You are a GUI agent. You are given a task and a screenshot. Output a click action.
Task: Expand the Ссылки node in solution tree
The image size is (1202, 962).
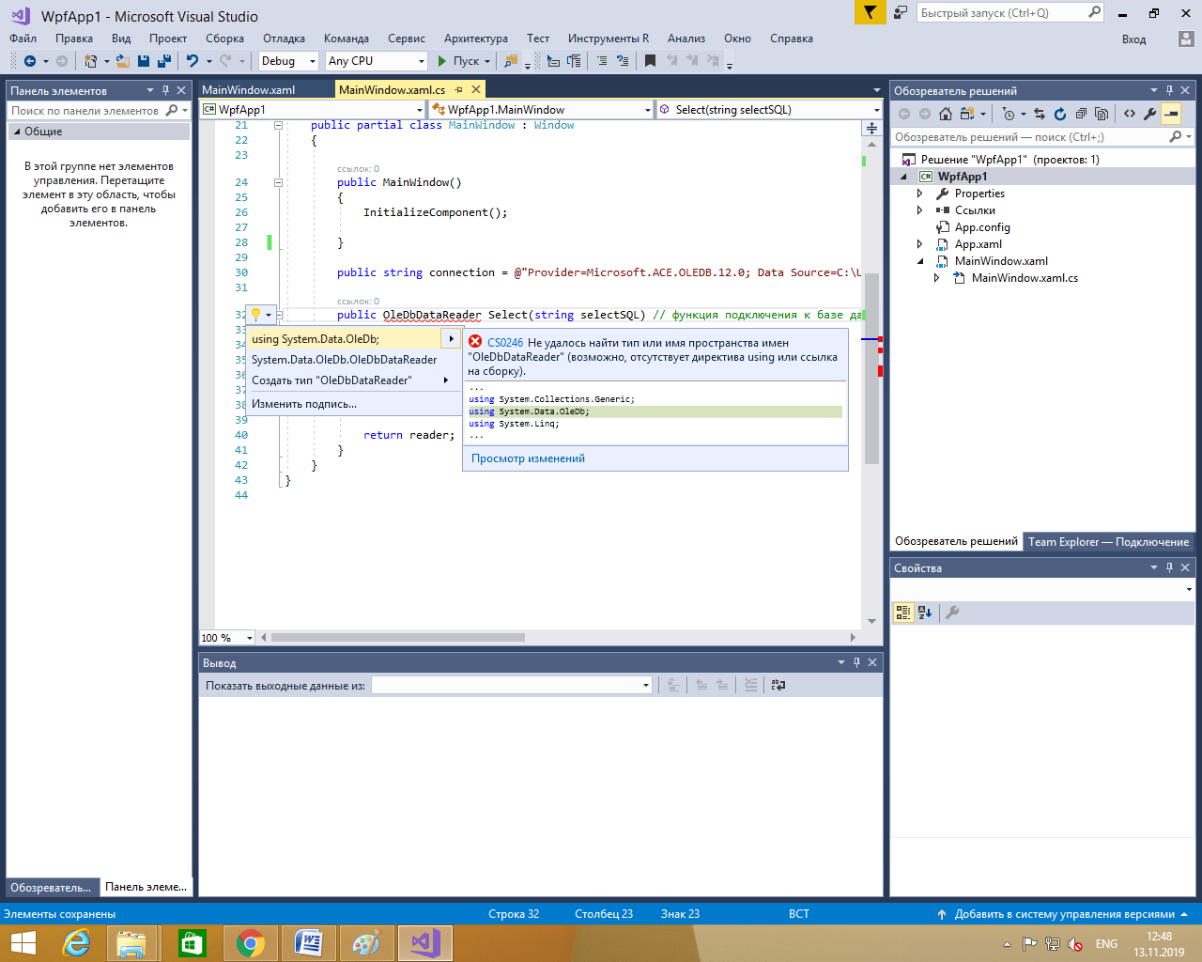click(x=920, y=210)
